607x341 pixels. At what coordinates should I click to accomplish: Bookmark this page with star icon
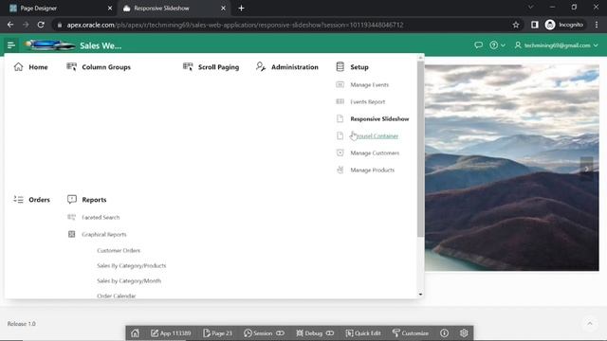[516, 25]
